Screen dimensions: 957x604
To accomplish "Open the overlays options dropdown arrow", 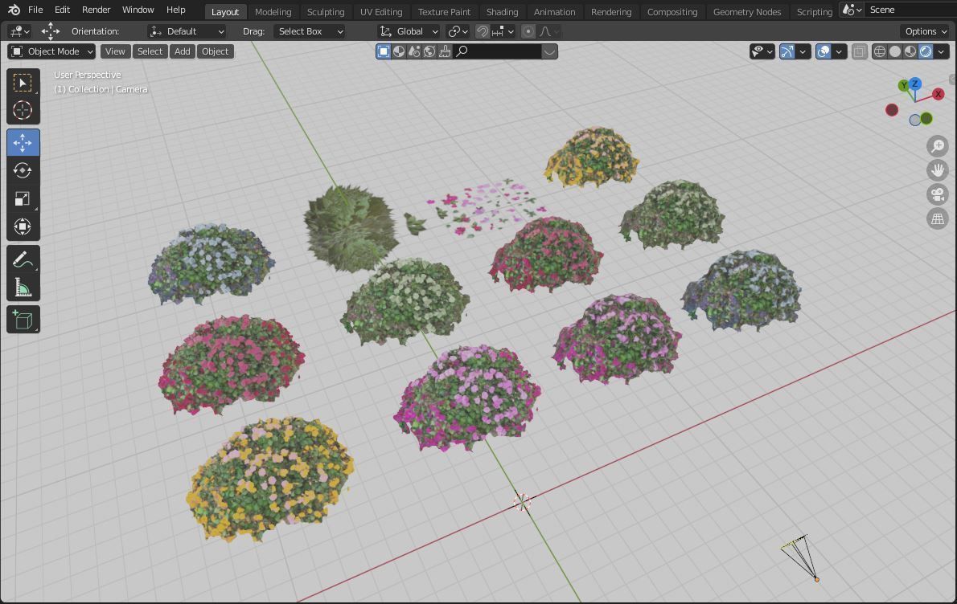I will click(840, 52).
